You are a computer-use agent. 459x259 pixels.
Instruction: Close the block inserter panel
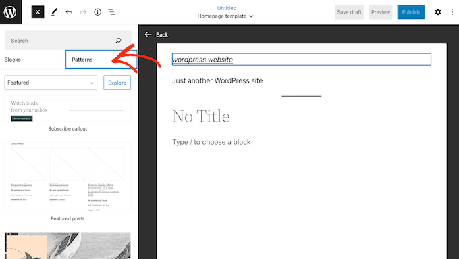click(38, 12)
